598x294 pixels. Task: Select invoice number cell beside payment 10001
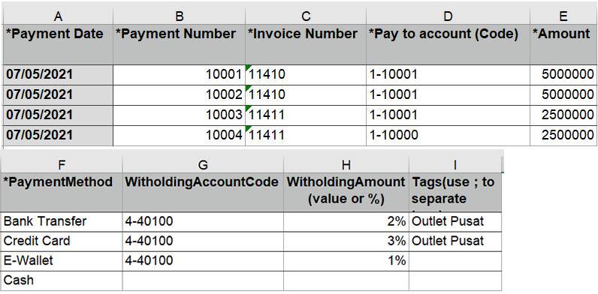306,75
